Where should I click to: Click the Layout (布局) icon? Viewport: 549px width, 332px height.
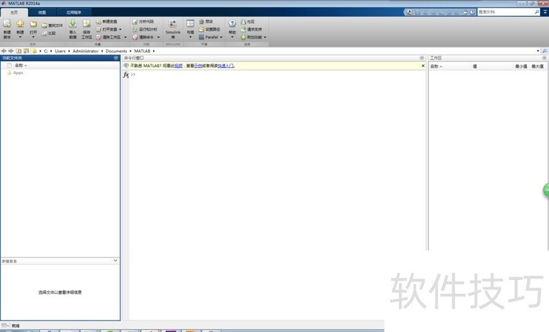click(x=190, y=23)
